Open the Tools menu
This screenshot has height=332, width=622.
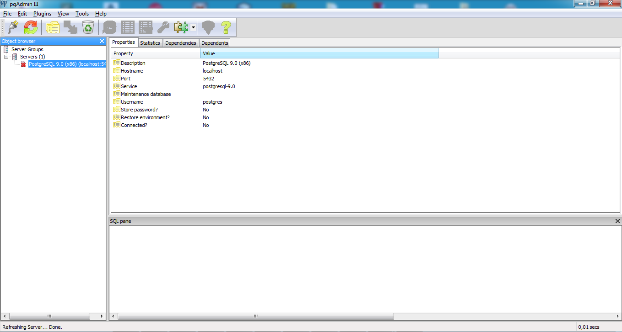pyautogui.click(x=82, y=14)
